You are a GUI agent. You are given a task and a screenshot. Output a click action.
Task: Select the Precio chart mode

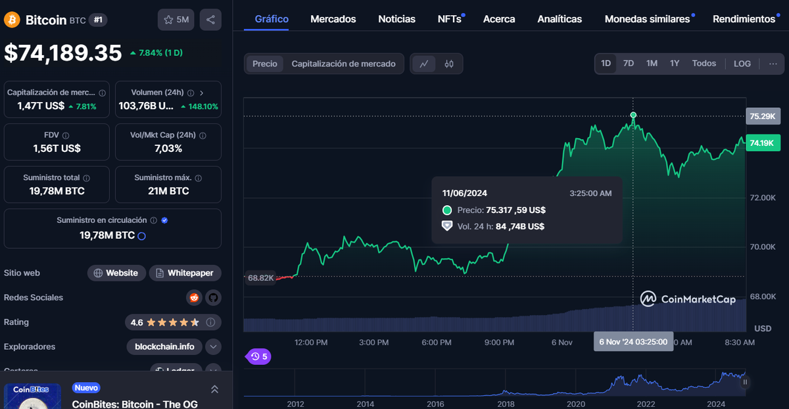tap(264, 63)
